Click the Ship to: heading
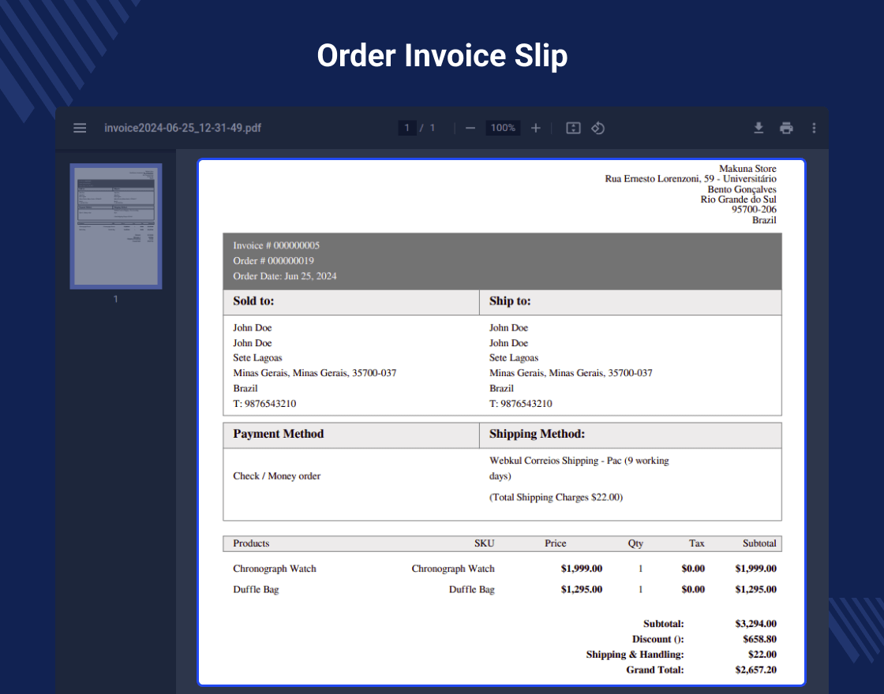Screen dimensions: 884x694 tap(510, 300)
